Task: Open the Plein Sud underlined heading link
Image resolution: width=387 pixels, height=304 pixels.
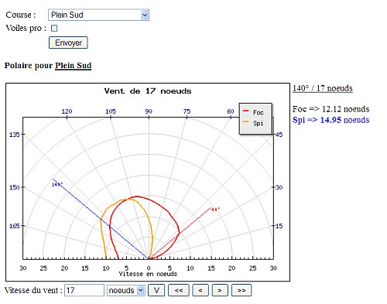Action: (x=74, y=66)
